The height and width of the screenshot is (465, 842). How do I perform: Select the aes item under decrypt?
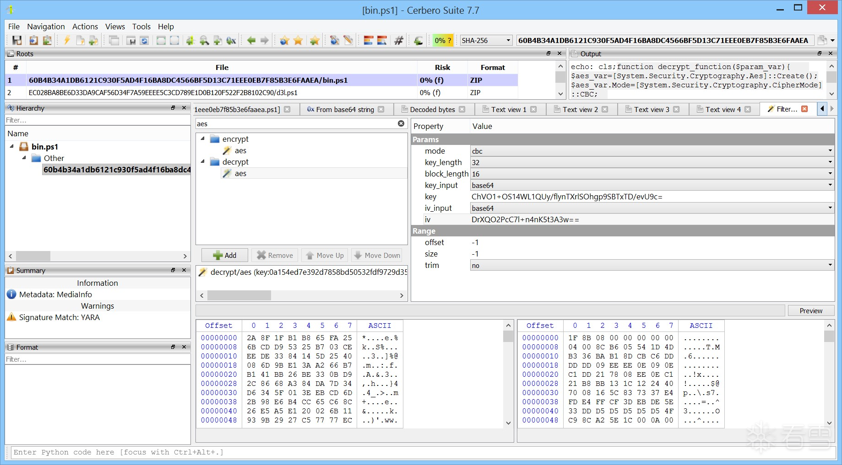(240, 173)
